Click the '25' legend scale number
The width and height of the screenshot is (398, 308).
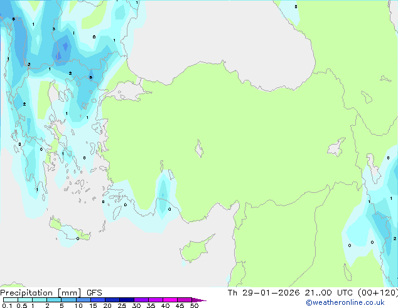pyautogui.click(x=122, y=305)
